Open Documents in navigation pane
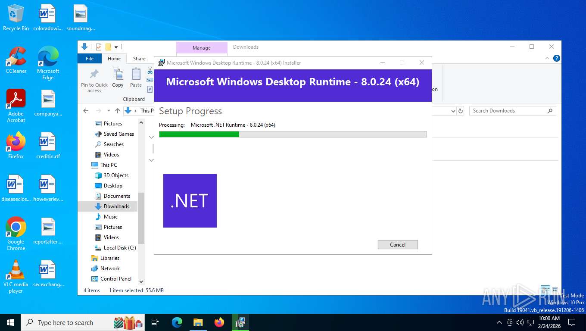Screen dimensions: 586x331 pos(112,196)
